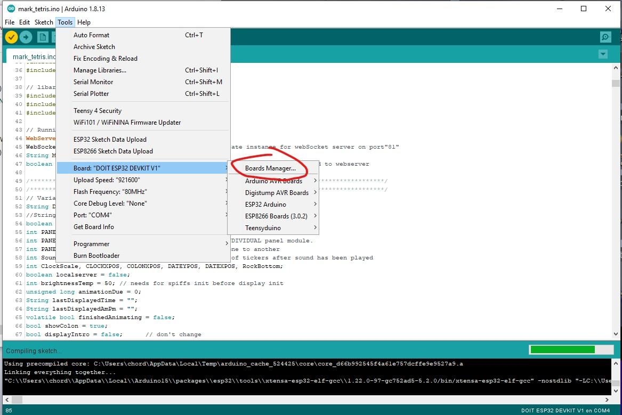Click "Linking everything together..." console line
The height and width of the screenshot is (415, 622).
[x=60, y=372]
